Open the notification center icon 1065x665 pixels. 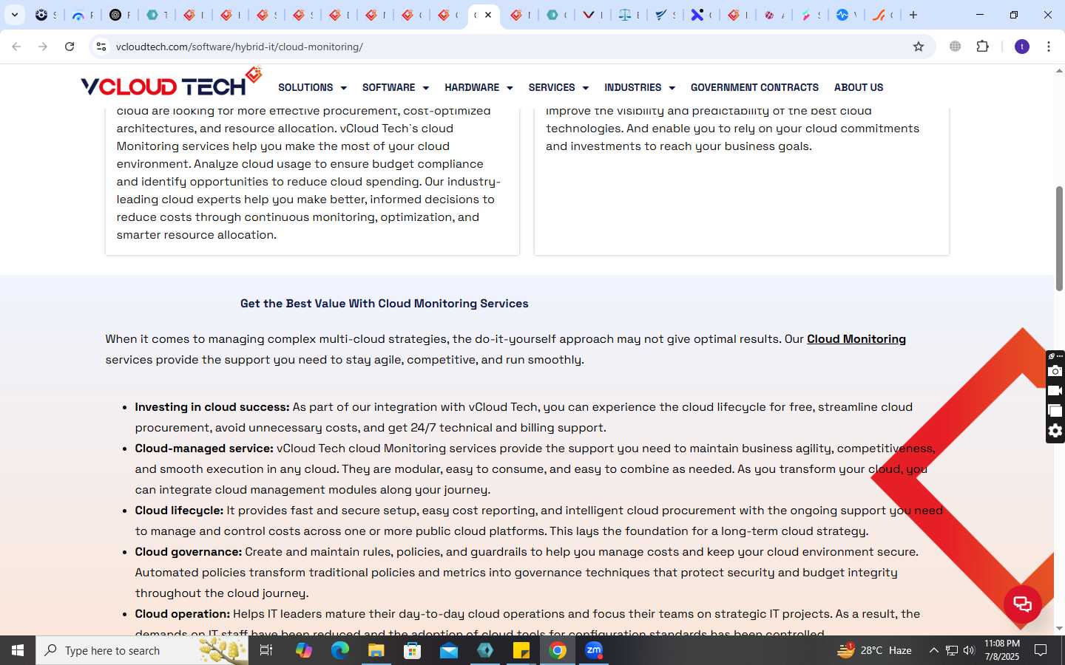click(x=1041, y=650)
